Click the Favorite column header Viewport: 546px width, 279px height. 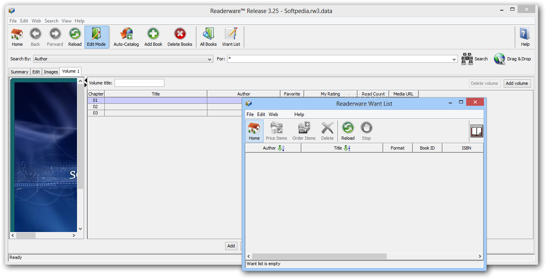292,94
